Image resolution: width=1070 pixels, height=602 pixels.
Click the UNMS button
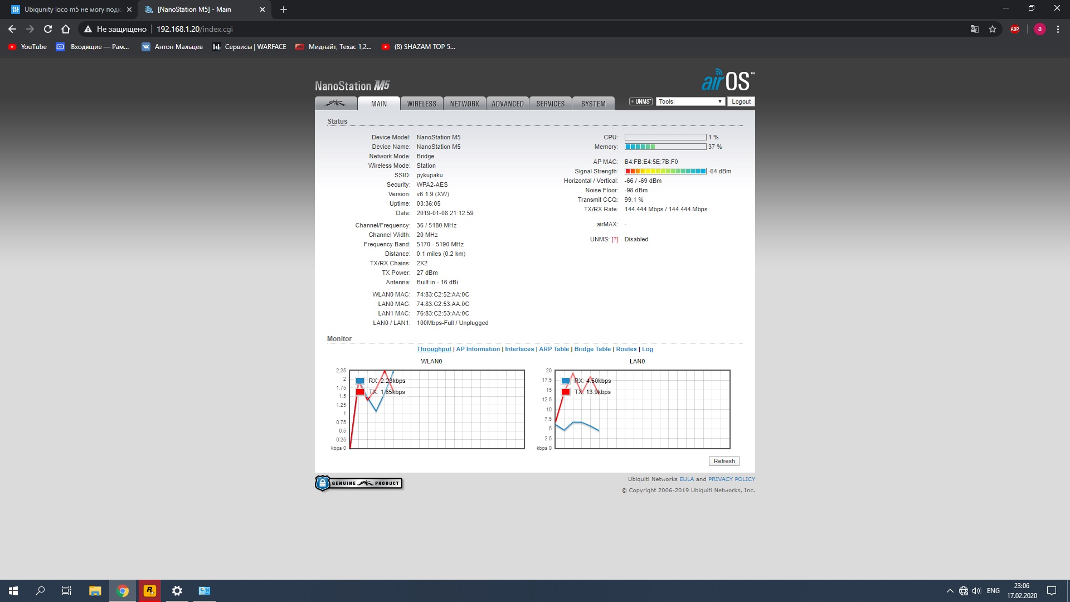coord(641,101)
